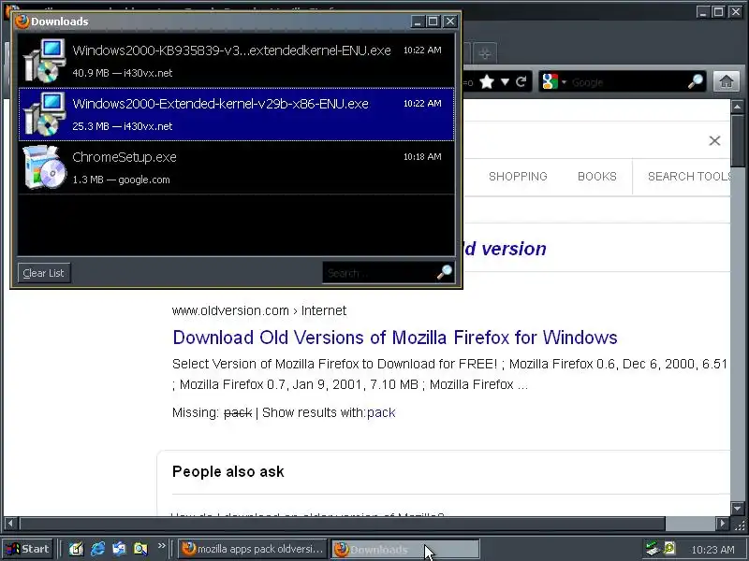This screenshot has height=561, width=749.
Task: Click the Downloads search magnifier icon
Action: (x=444, y=272)
